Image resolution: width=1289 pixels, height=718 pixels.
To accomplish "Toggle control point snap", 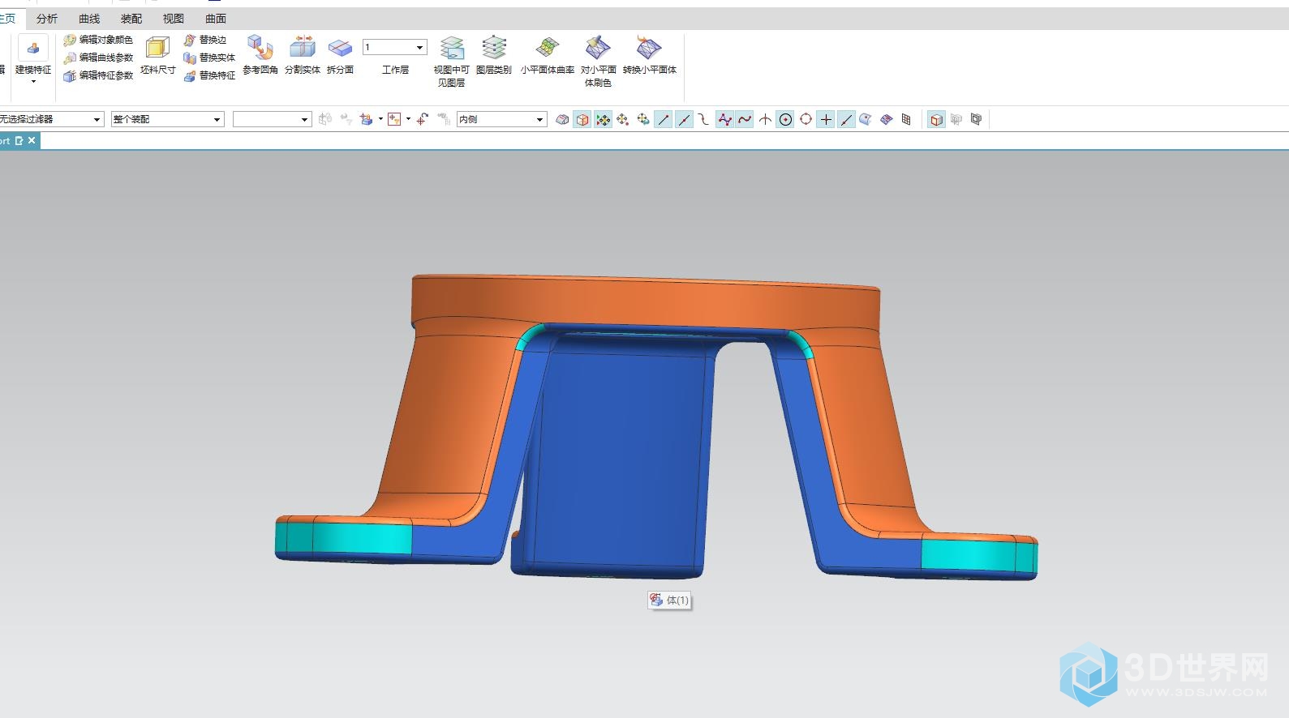I will 724,119.
